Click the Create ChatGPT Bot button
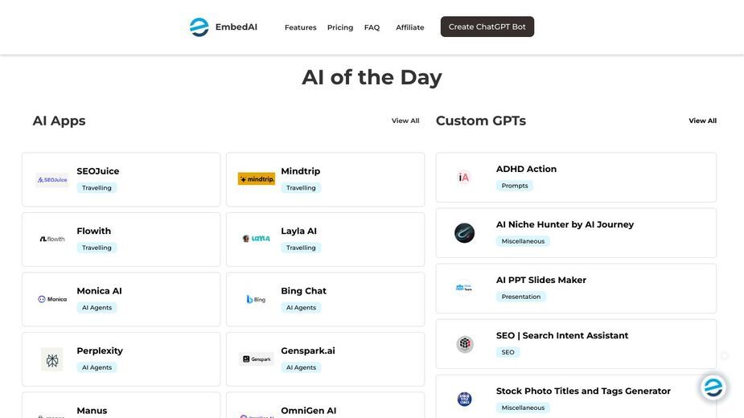This screenshot has height=418, width=744. pos(487,27)
